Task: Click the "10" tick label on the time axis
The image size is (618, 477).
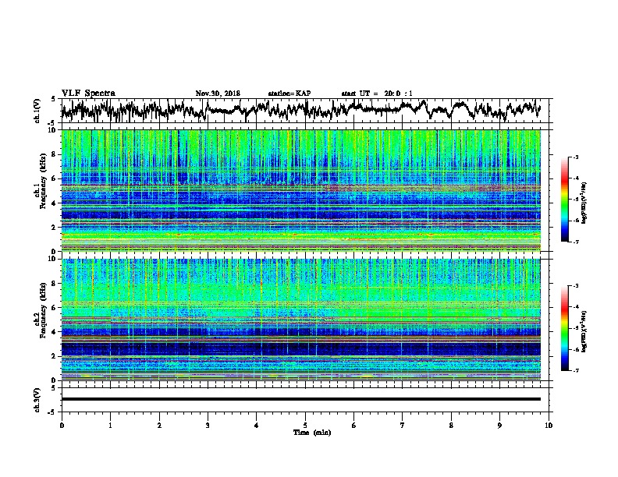Action: [549, 426]
